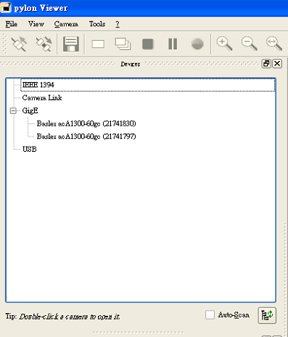288x337 pixels.
Task: Select the Camera Link tree item
Action: (x=42, y=98)
